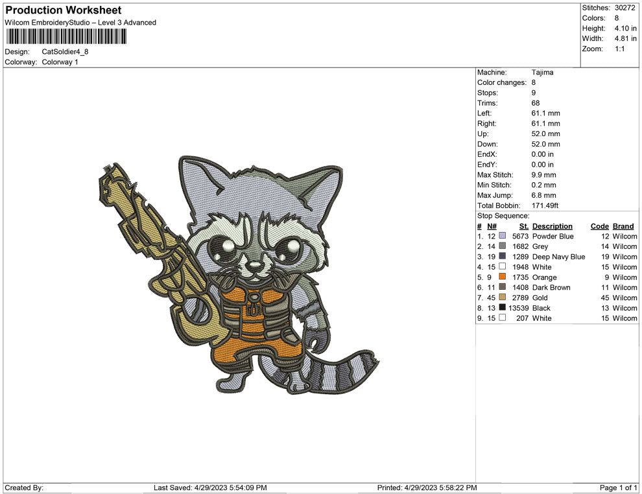Image resolution: width=642 pixels, height=494 pixels.
Task: Click the Colors value '8' in header
Action: click(x=616, y=18)
